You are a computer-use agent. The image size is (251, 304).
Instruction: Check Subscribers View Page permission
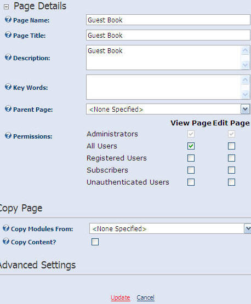click(191, 170)
